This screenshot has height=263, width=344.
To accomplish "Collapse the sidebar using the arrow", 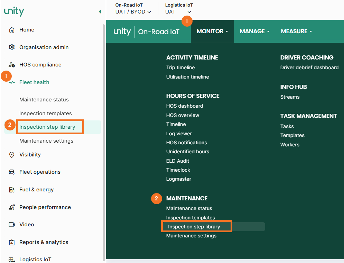I will [x=100, y=12].
